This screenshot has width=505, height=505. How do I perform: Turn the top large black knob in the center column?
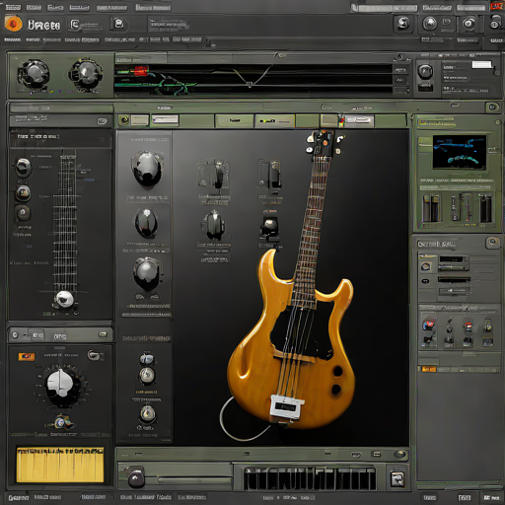point(147,169)
